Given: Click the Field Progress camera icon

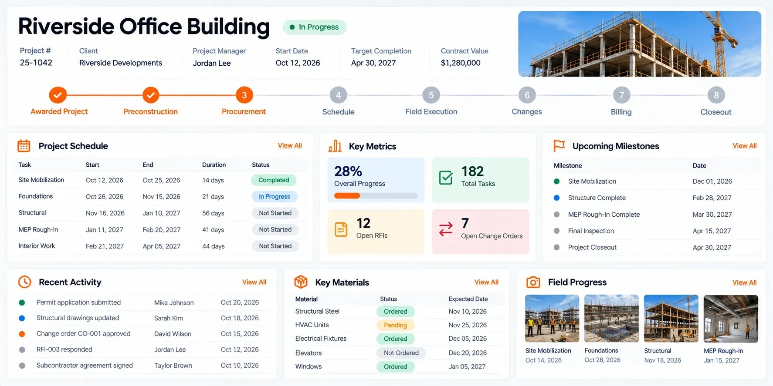Looking at the screenshot, I should pyautogui.click(x=533, y=282).
